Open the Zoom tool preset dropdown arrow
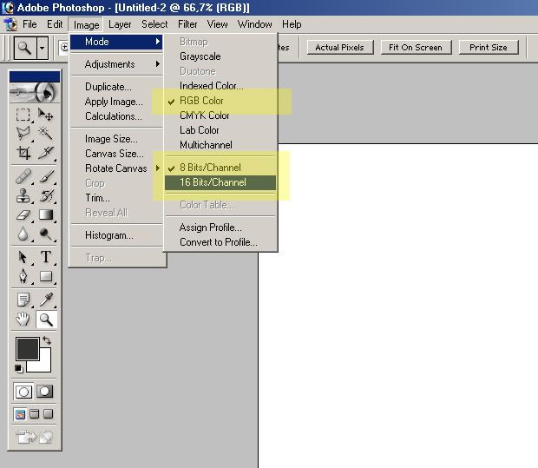Screen dimensions: 538x468 pyautogui.click(x=42, y=48)
